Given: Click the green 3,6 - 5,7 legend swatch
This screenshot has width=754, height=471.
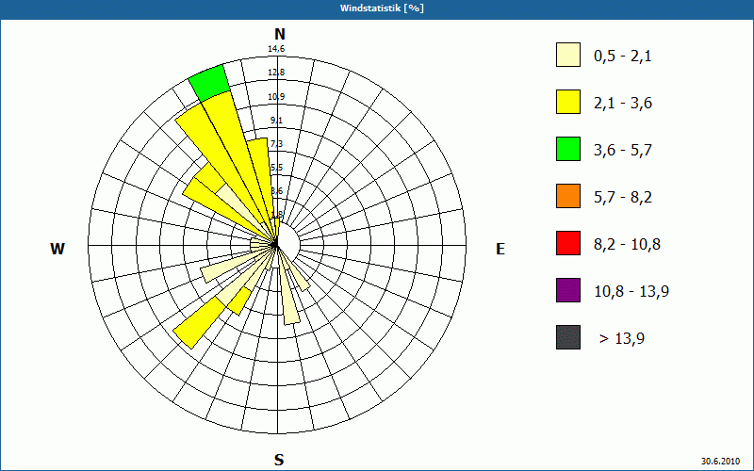Looking at the screenshot, I should pos(568,149).
